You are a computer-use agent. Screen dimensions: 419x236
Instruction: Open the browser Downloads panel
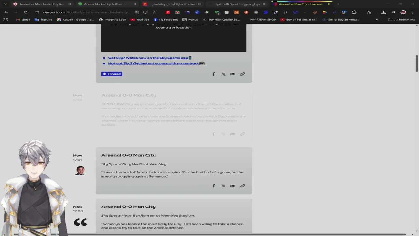[383, 12]
